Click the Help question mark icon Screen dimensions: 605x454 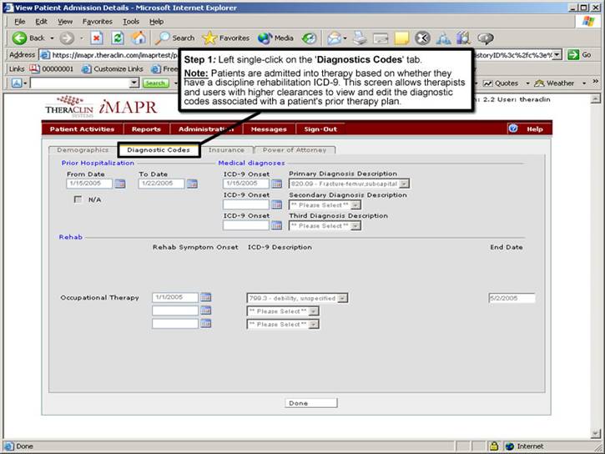[x=513, y=129]
